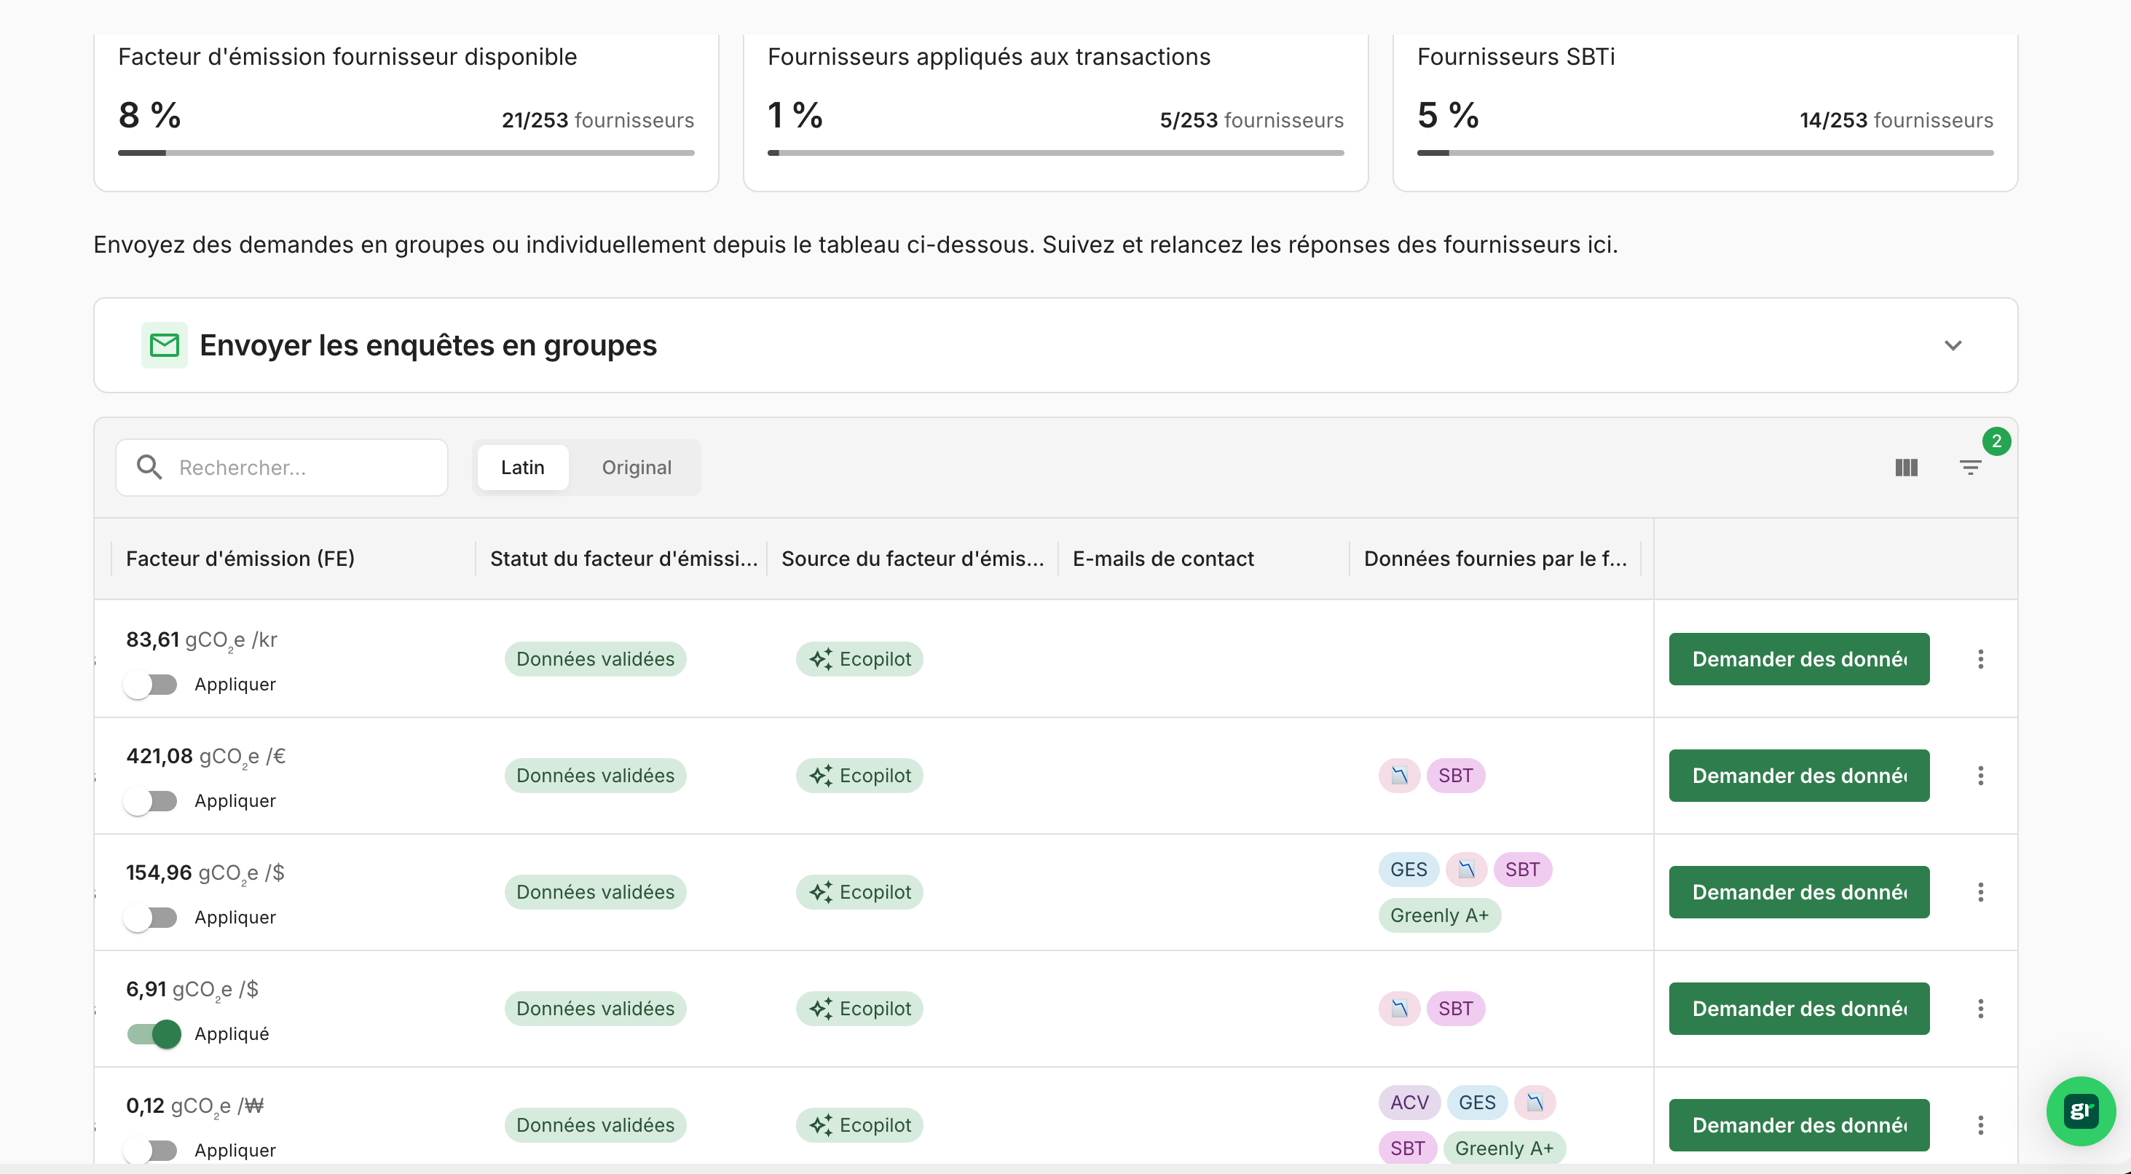Open the filter icon with badge 2
Screen dimensions: 2131x1174
click(1971, 468)
